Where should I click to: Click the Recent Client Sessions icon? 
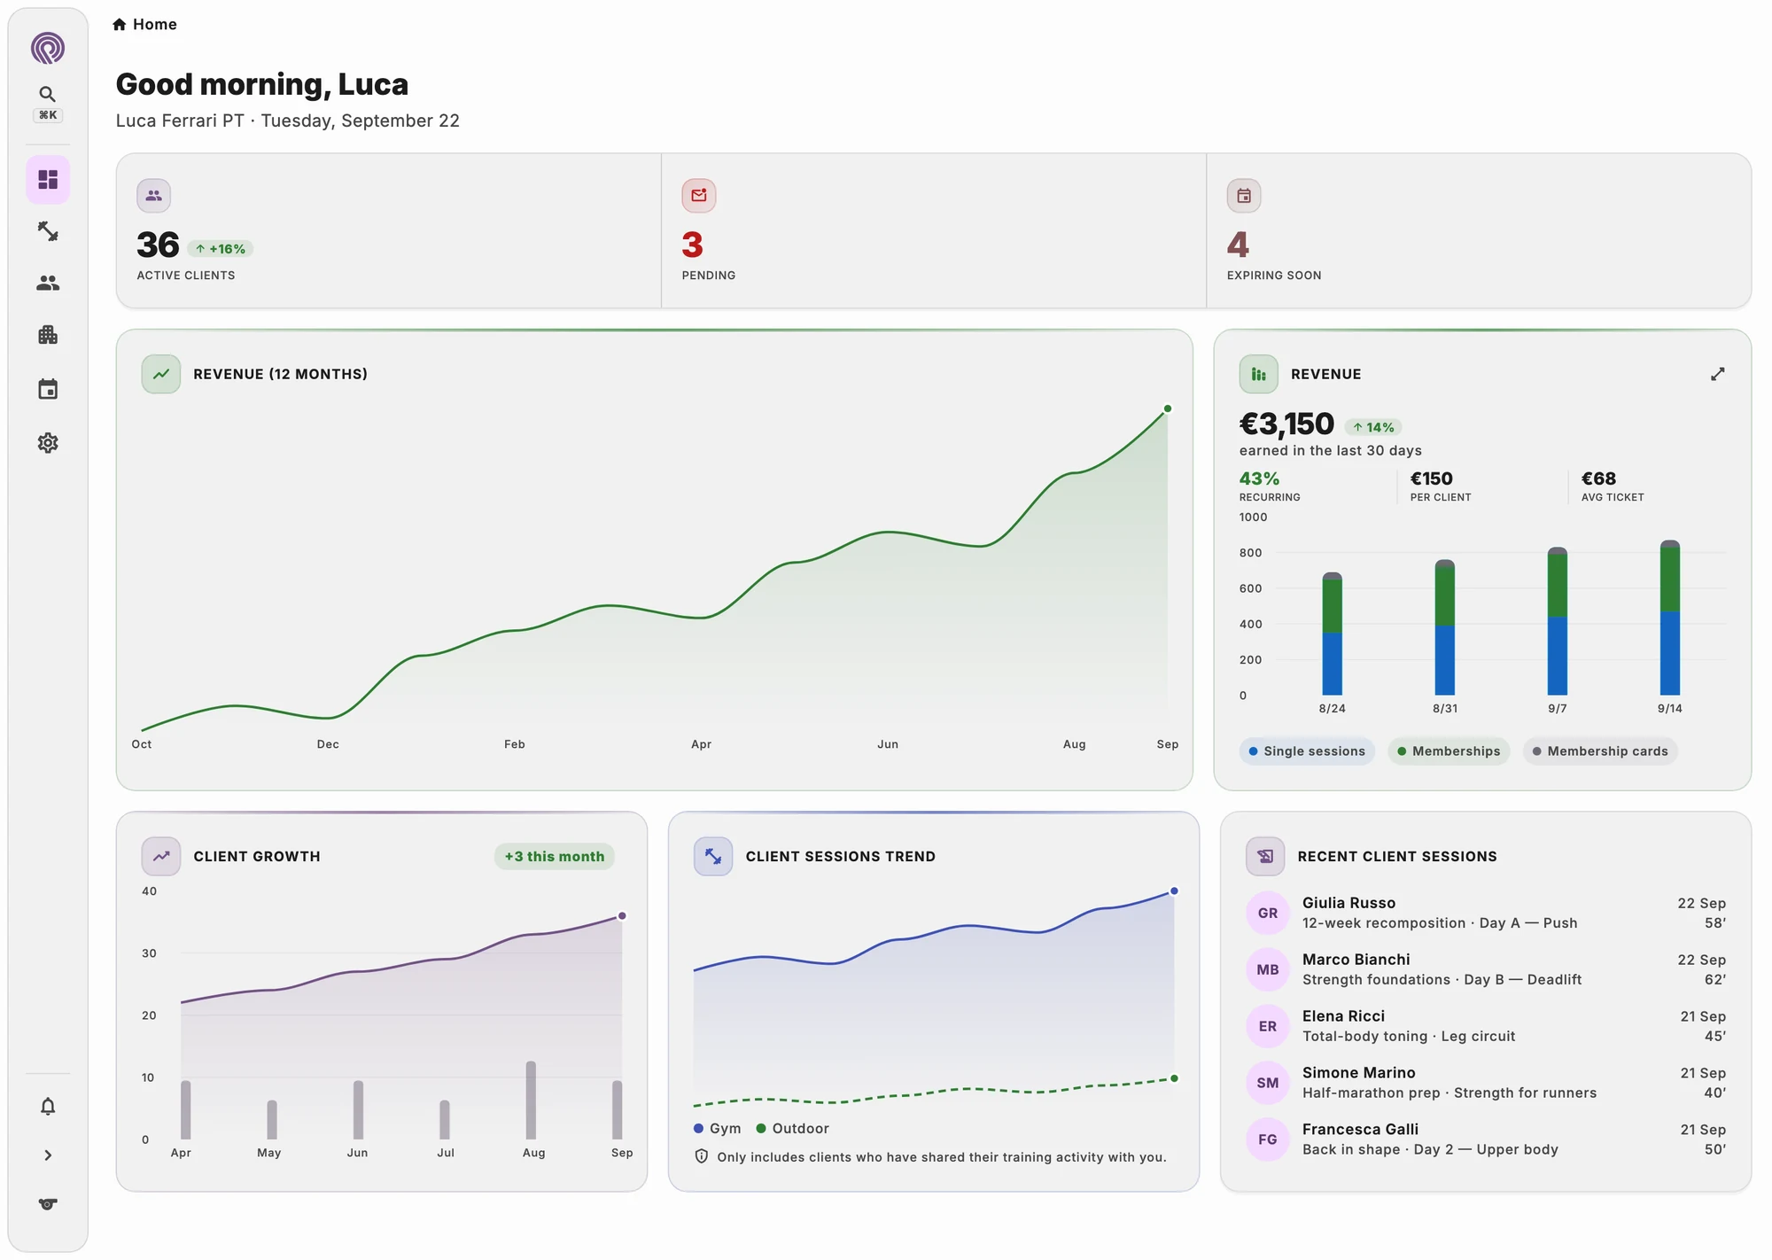pyautogui.click(x=1265, y=856)
